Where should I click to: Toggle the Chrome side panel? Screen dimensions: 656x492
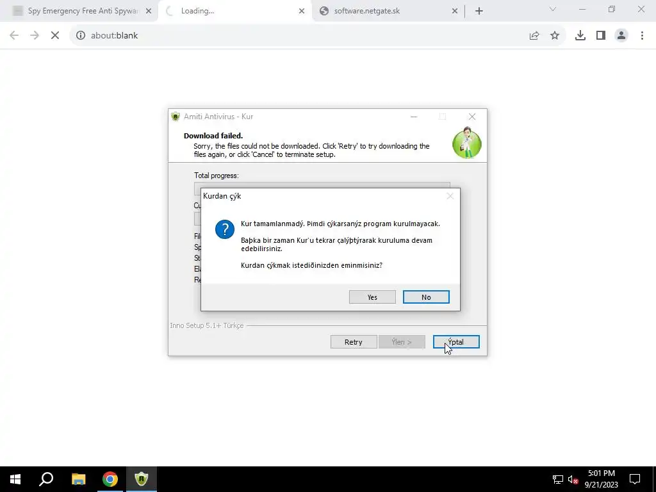coord(601,36)
